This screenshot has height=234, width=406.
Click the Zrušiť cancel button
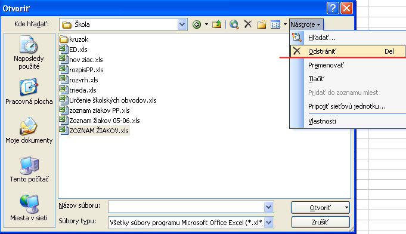[320, 222]
